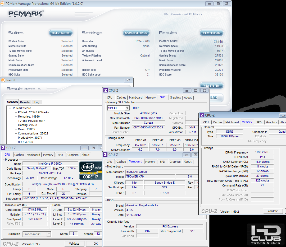Image resolution: width=286 pixels, height=247 pixels.
Task: Select the 'HDD: 39130' tree row
Action: (26, 142)
